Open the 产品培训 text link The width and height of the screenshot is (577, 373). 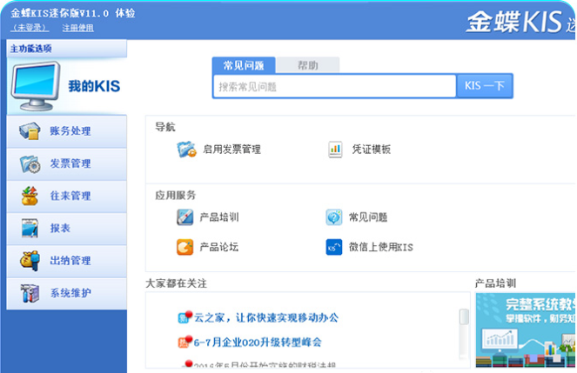coord(219,217)
